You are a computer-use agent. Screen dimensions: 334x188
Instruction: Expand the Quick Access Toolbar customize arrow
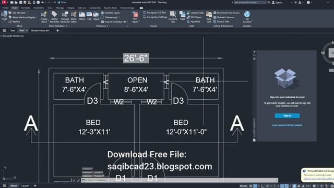tap(55, 2)
